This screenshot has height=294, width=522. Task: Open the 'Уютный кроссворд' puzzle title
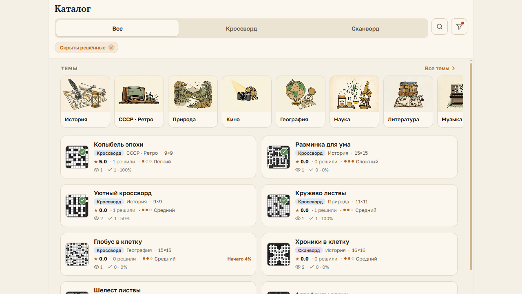[123, 193]
